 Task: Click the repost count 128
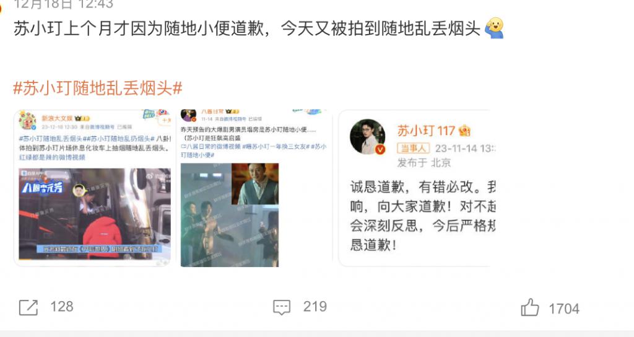[62, 307]
